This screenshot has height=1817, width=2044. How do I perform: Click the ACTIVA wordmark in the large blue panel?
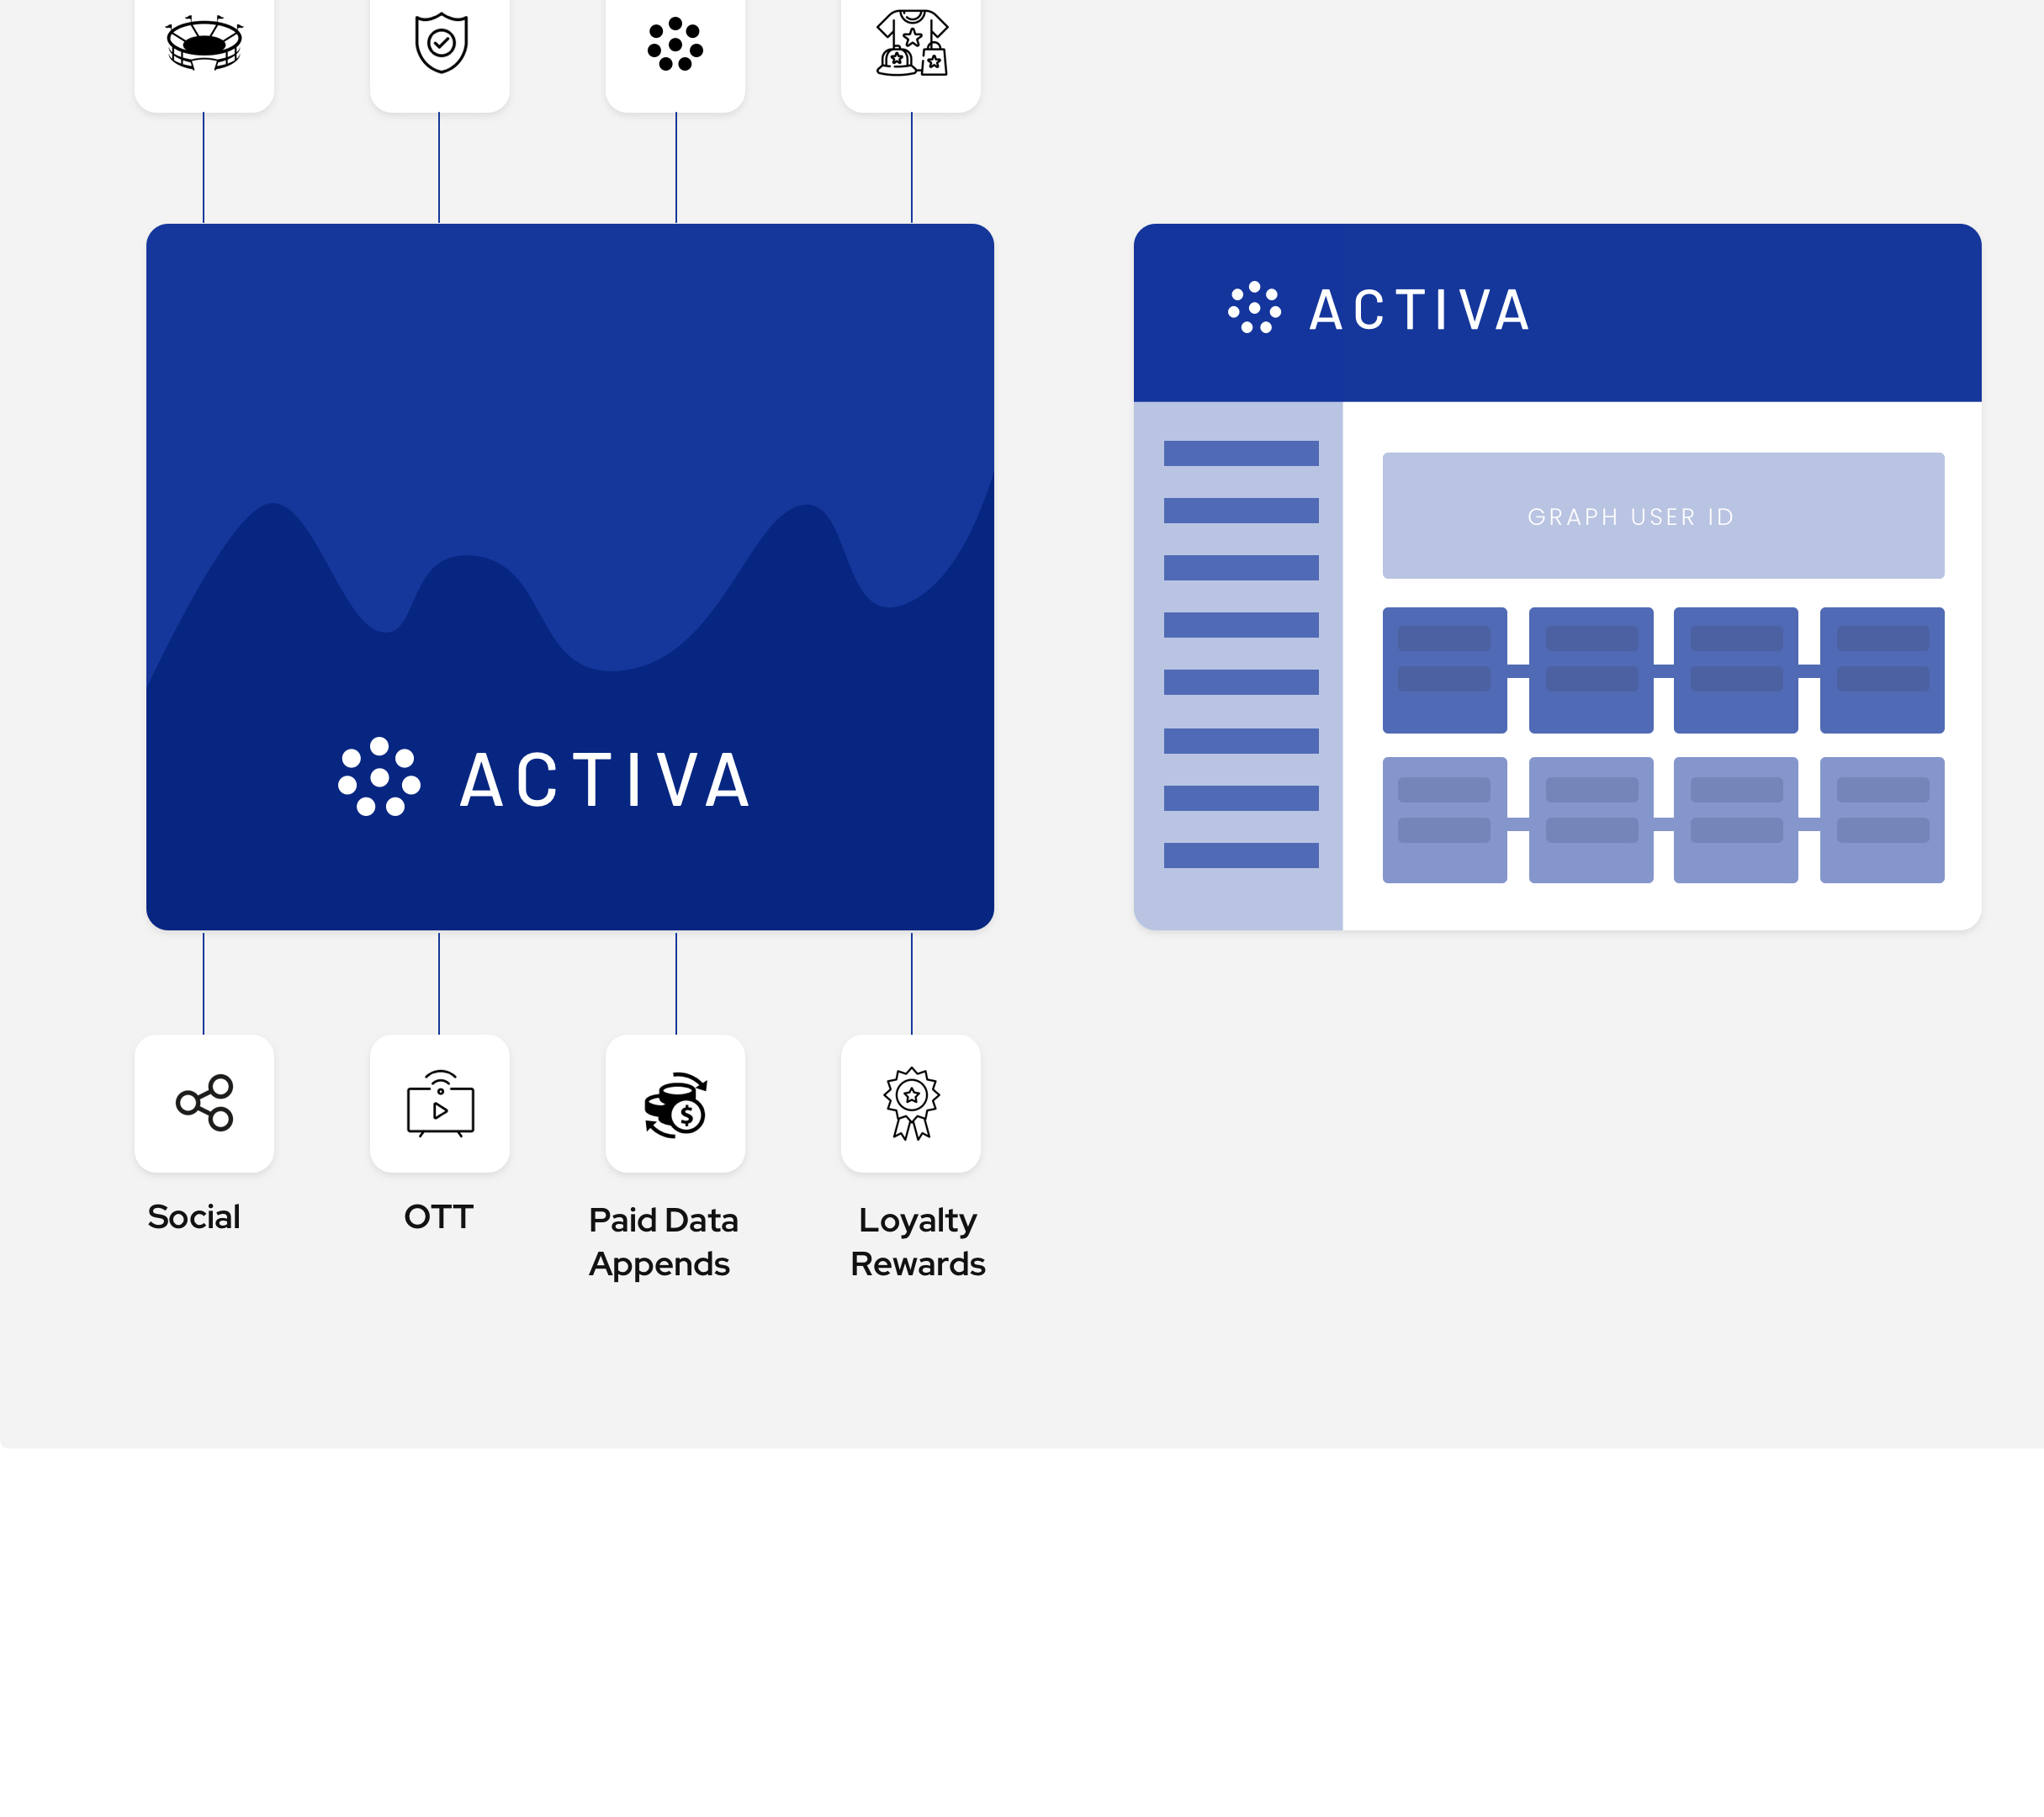(605, 780)
